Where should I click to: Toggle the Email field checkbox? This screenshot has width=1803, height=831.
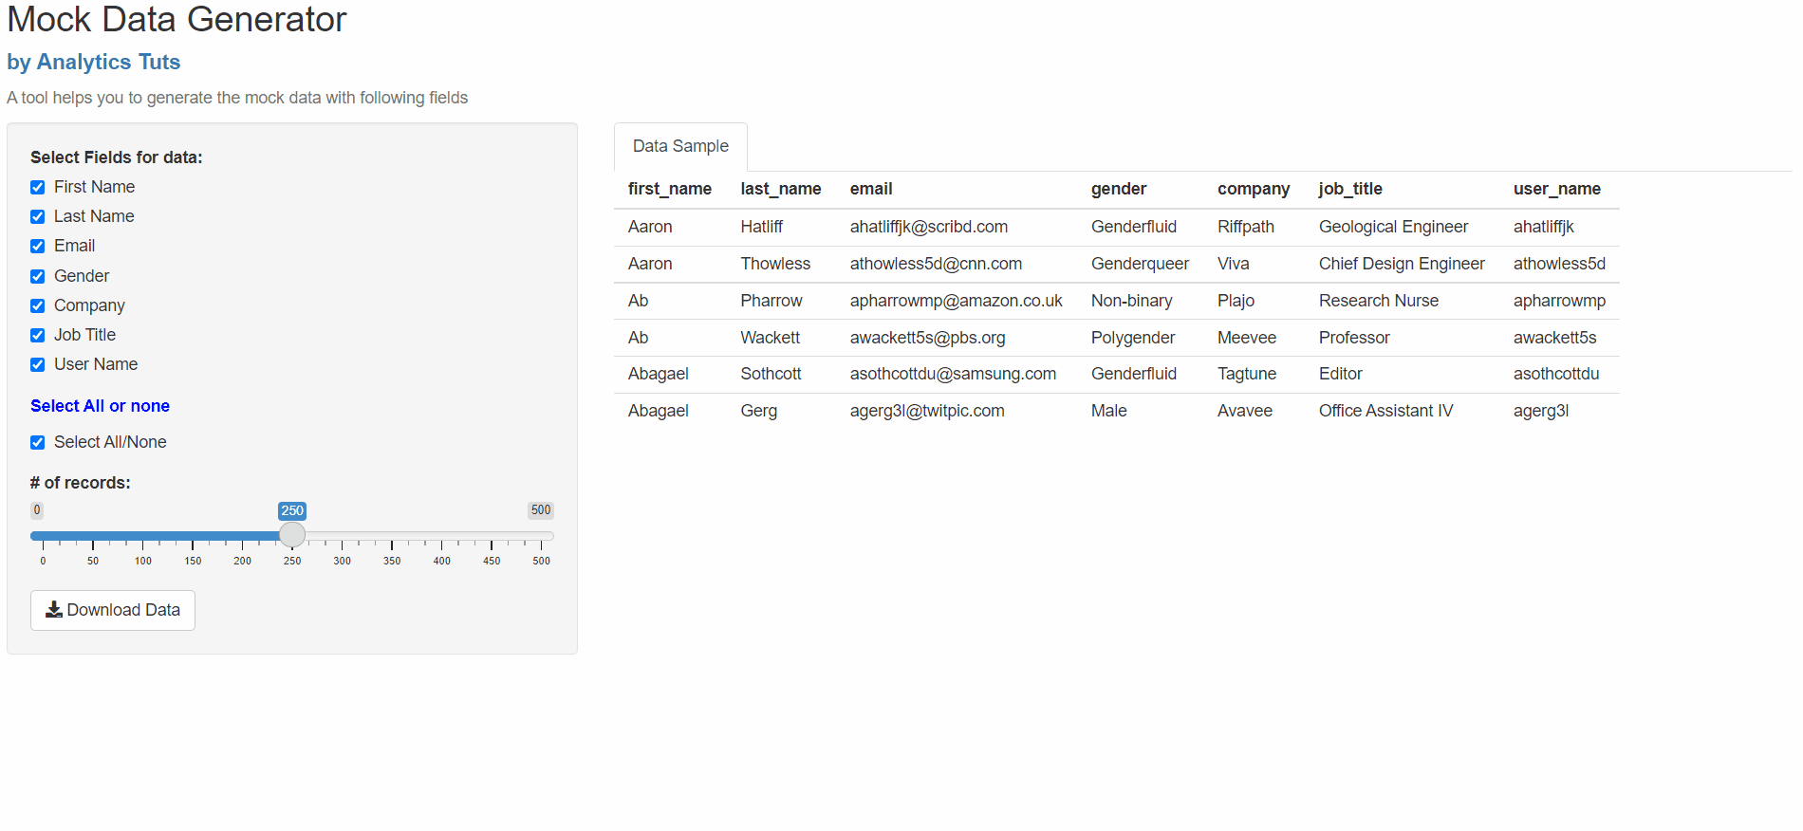tap(38, 246)
